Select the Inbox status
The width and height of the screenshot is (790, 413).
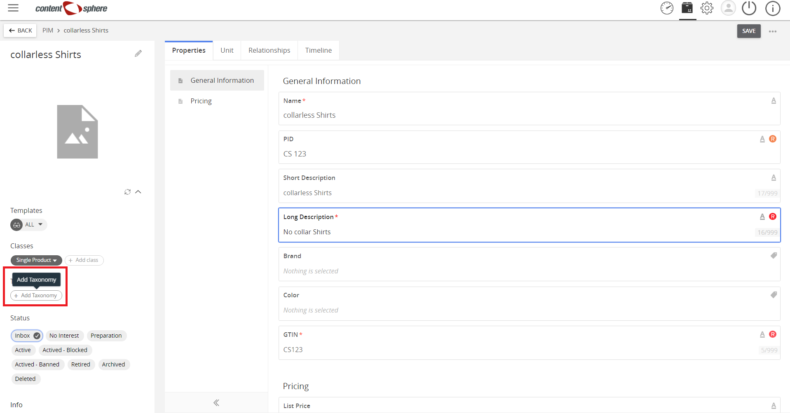27,336
